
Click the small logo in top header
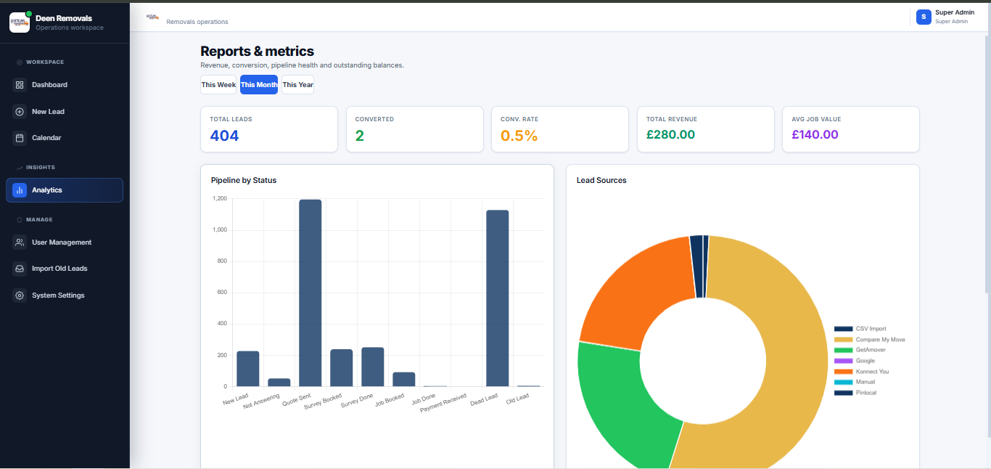tap(152, 16)
